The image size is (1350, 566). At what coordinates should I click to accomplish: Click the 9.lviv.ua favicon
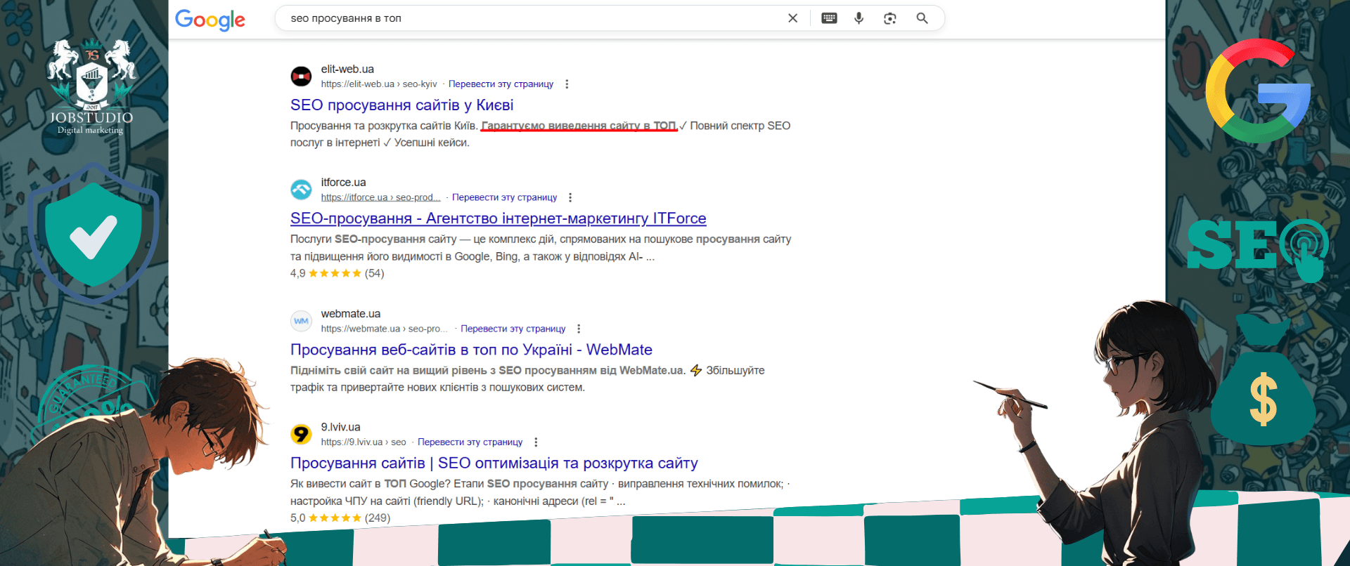[x=301, y=434]
